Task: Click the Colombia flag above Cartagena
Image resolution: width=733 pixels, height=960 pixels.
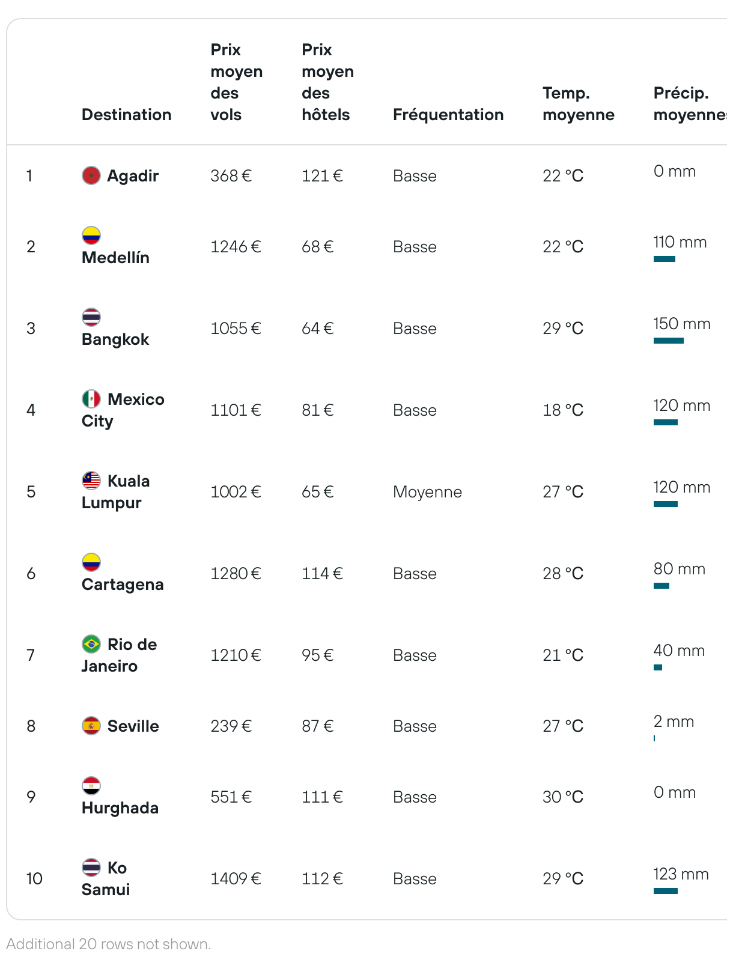Action: tap(91, 562)
